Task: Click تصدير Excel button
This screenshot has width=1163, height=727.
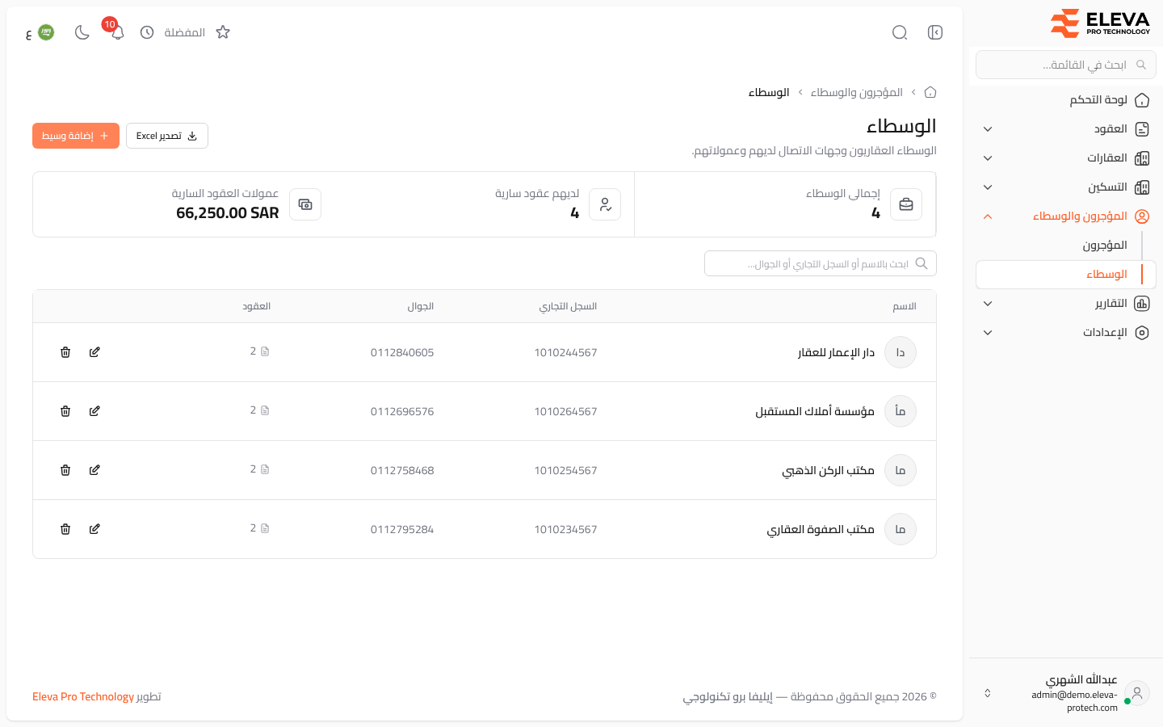Action: (x=167, y=136)
